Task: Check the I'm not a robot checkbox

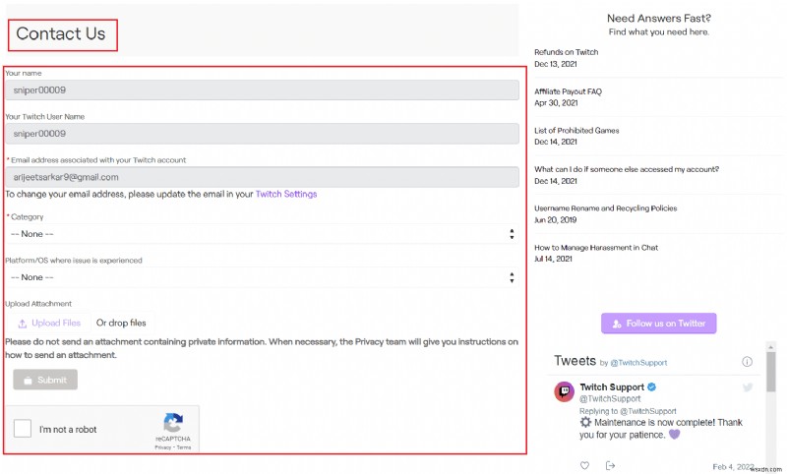Action: point(23,429)
